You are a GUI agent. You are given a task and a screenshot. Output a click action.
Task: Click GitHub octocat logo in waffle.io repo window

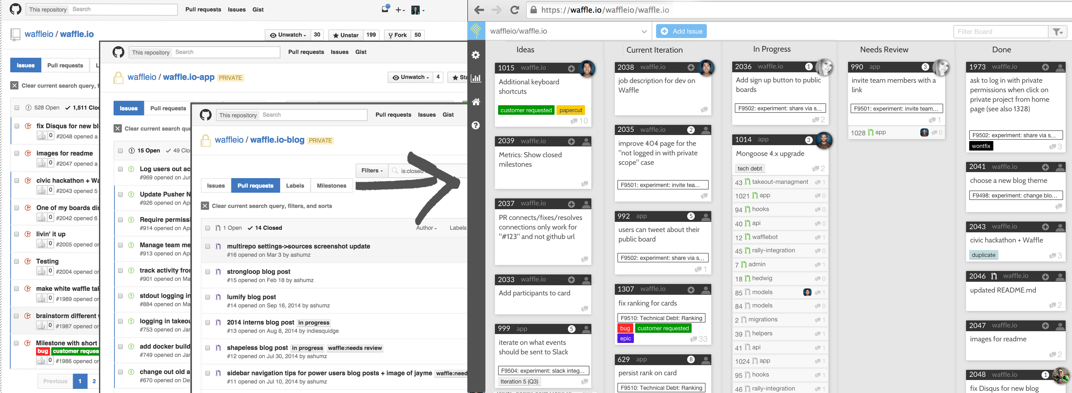pyautogui.click(x=16, y=9)
